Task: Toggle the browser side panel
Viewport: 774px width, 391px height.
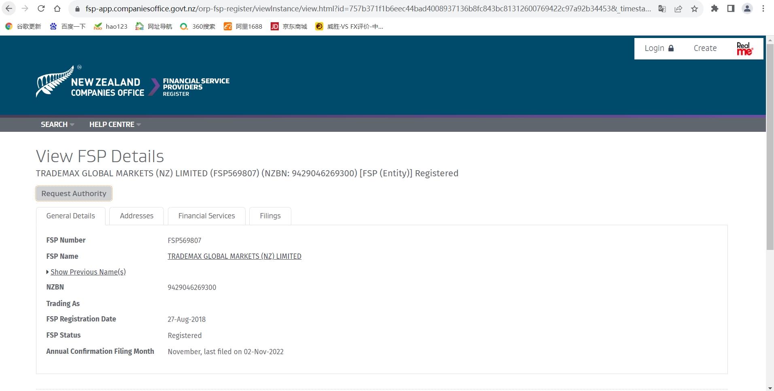Action: pyautogui.click(x=731, y=8)
